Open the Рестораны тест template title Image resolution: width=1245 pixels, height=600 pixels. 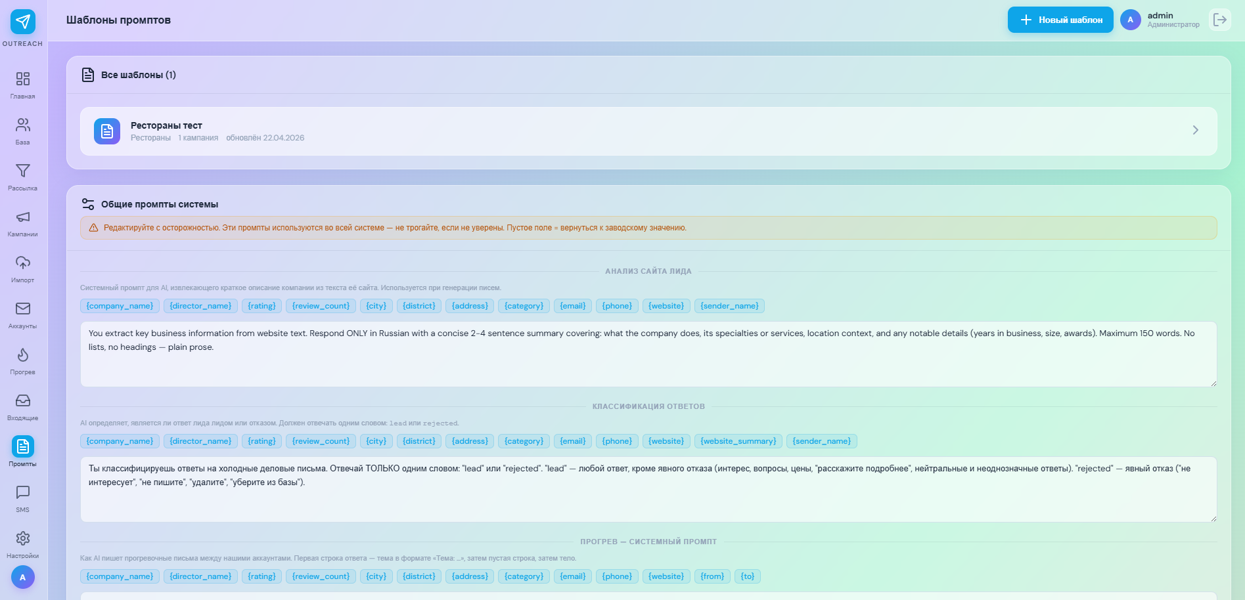click(166, 125)
